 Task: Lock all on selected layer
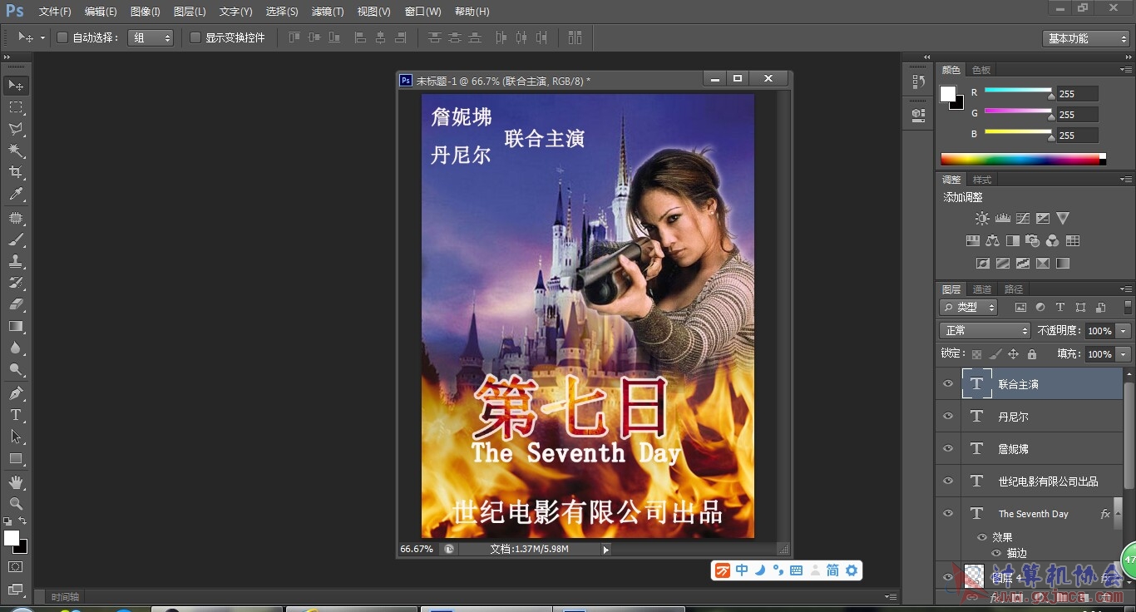(1032, 354)
